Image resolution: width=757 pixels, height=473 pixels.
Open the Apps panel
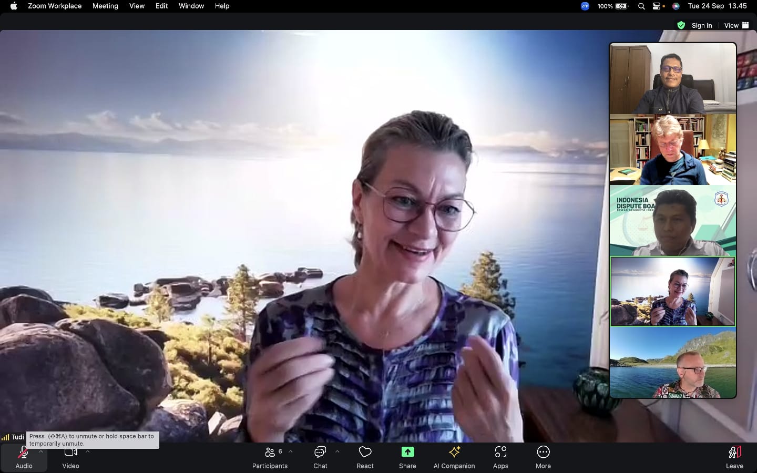[500, 457]
